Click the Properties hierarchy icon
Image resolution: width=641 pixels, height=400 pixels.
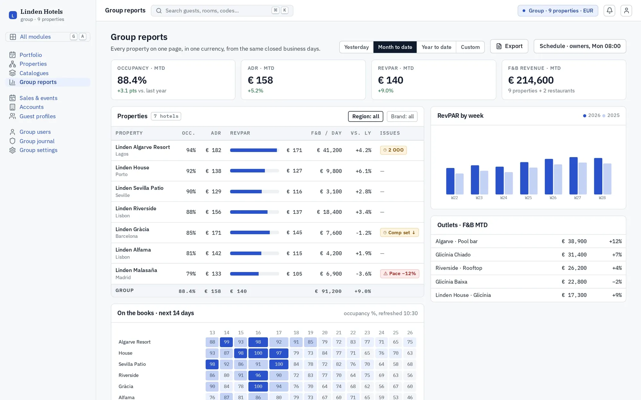[12, 64]
